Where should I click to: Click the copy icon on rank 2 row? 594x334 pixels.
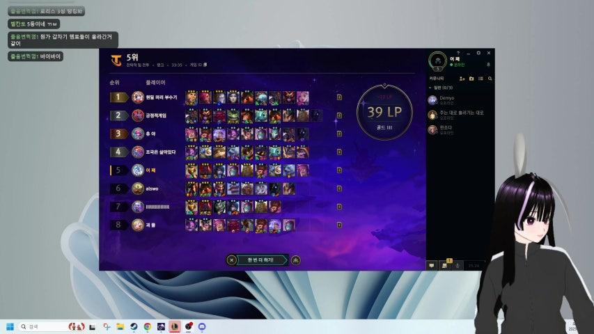[x=339, y=116]
